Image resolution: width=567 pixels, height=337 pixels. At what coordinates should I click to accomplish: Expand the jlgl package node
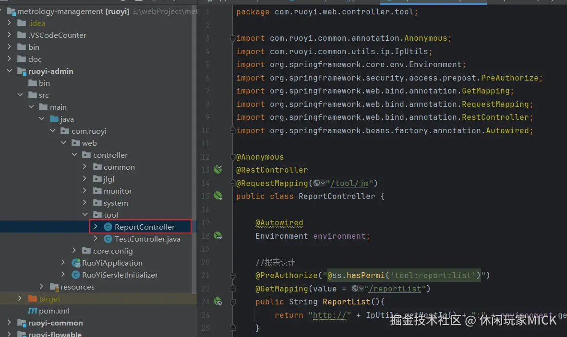point(84,178)
